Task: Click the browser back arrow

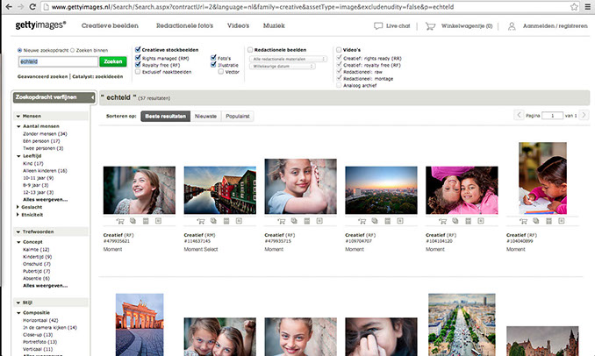Action: (10, 6)
